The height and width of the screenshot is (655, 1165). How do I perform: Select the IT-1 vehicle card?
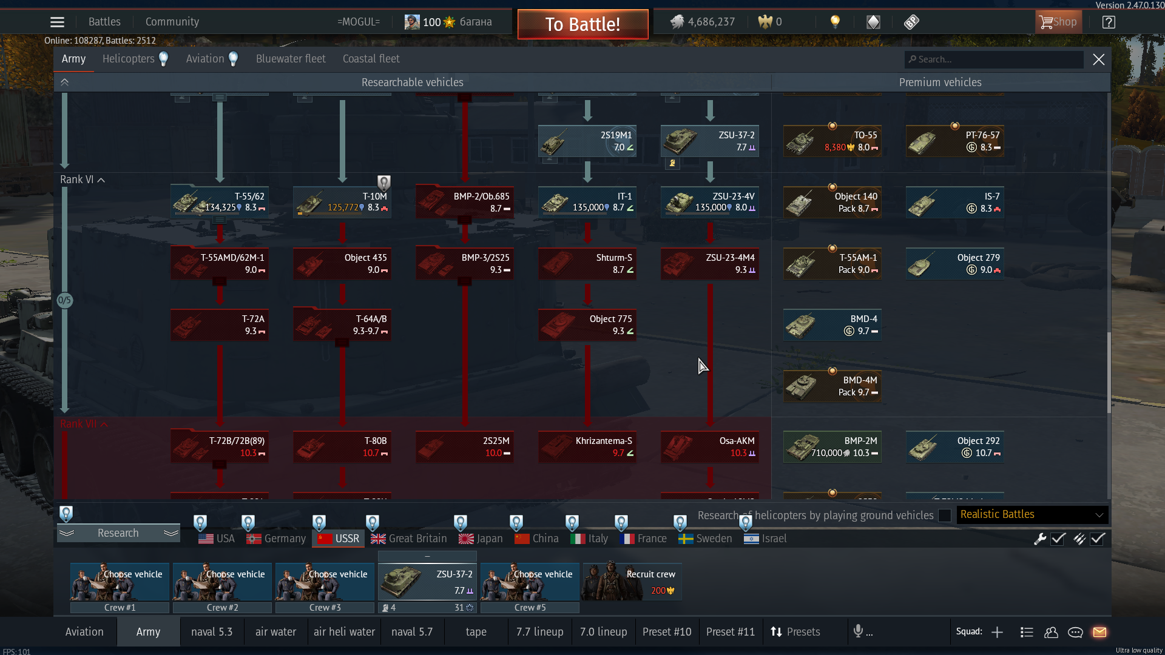pyautogui.click(x=587, y=203)
